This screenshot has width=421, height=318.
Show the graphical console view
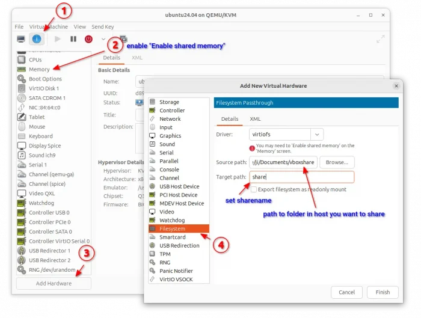click(21, 39)
